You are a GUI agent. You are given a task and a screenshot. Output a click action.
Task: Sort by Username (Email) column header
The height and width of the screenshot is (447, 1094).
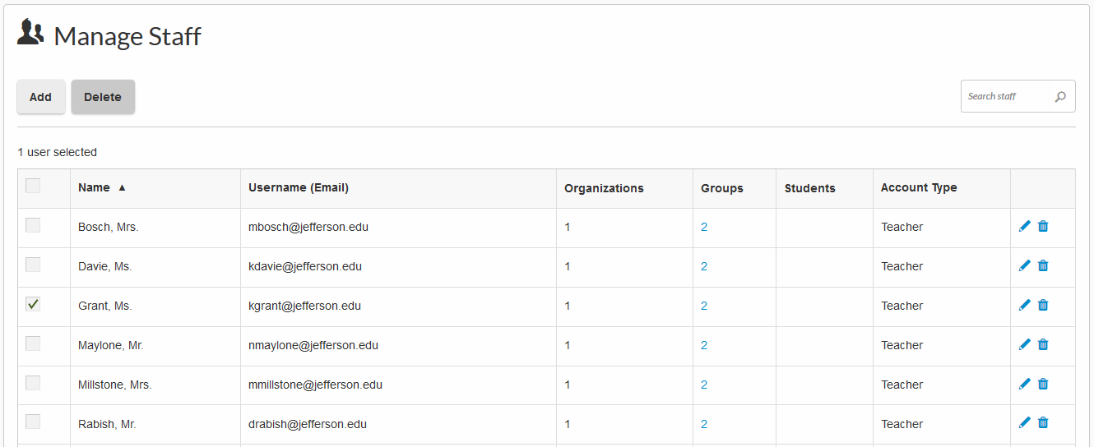pyautogui.click(x=299, y=188)
